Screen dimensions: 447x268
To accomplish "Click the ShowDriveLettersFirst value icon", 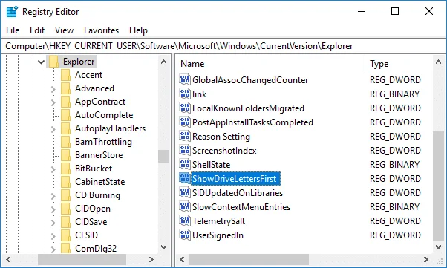I will click(185, 178).
